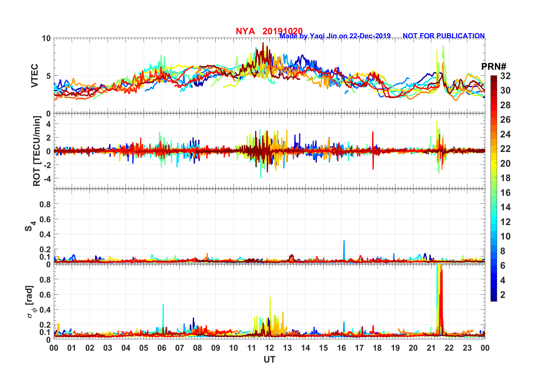Click the PRN# colorbar title
Screen dimensions: 539x377
click(494, 67)
